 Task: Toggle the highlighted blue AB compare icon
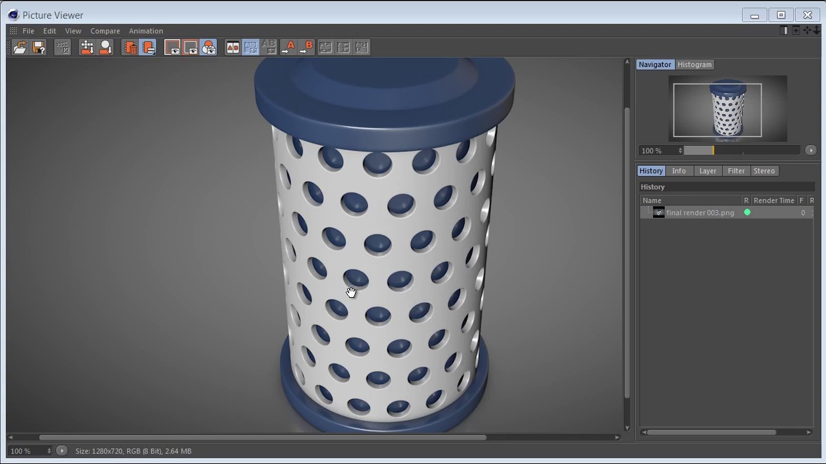coord(251,47)
